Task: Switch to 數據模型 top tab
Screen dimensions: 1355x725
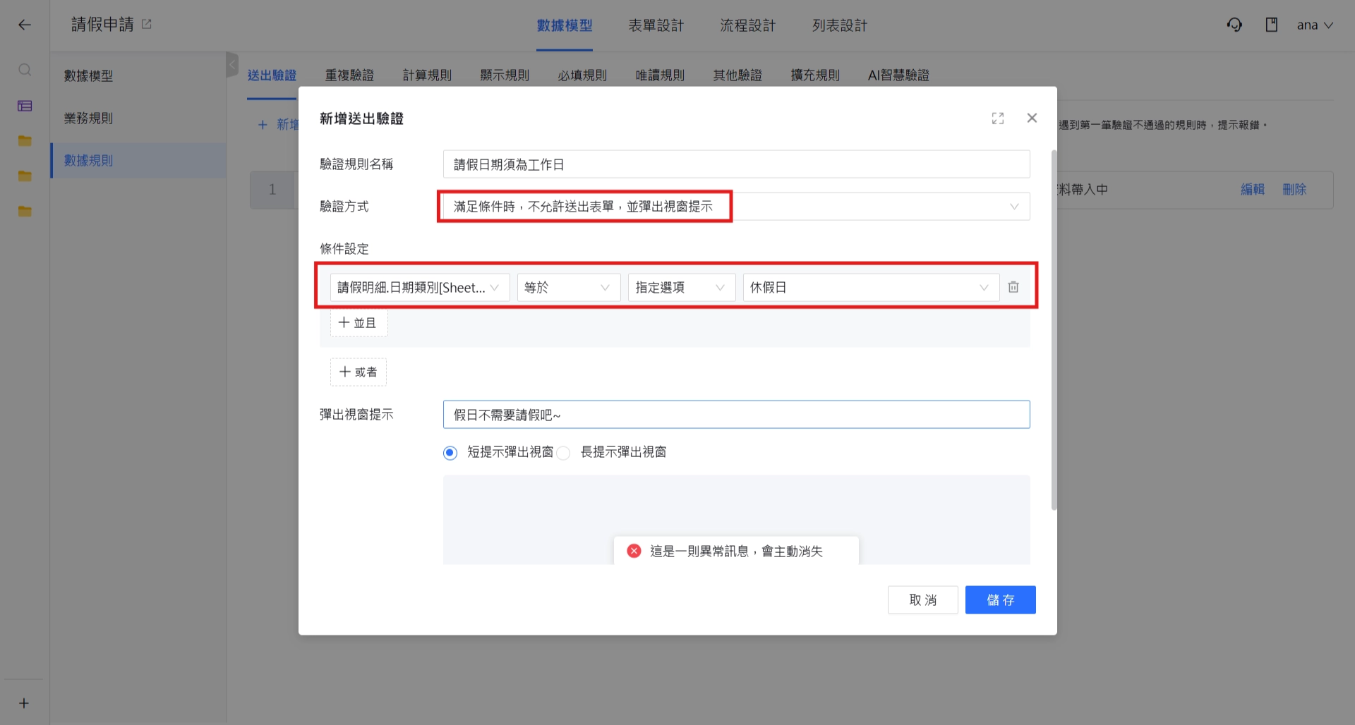Action: coord(565,25)
